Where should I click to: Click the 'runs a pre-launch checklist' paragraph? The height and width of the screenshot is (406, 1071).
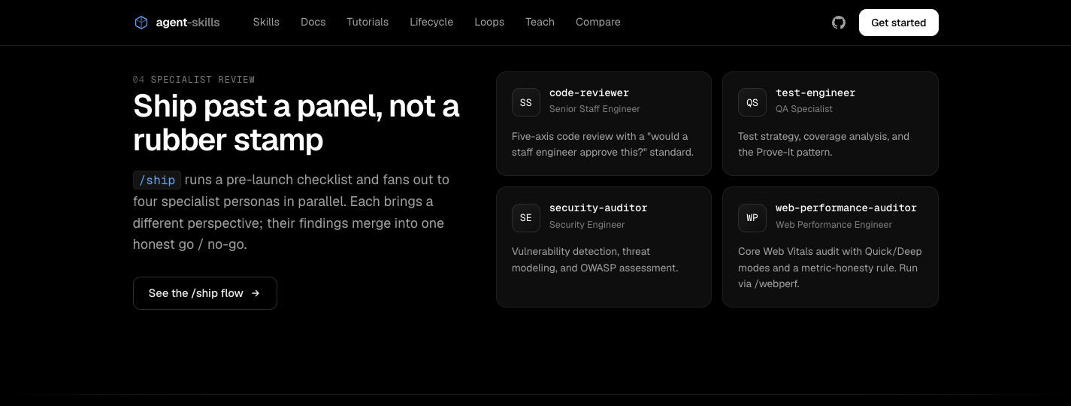291,212
